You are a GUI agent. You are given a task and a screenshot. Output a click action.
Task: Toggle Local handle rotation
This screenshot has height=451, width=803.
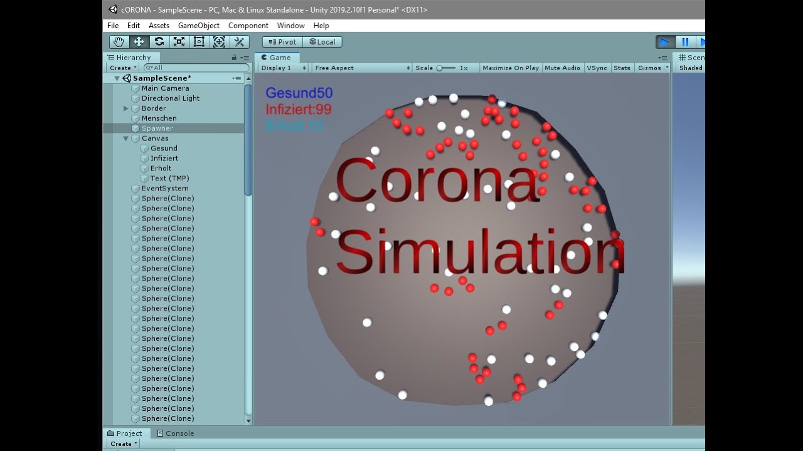(322, 42)
